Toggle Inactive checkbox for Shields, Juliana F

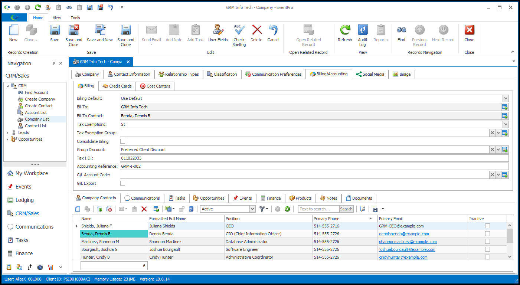pyautogui.click(x=487, y=226)
